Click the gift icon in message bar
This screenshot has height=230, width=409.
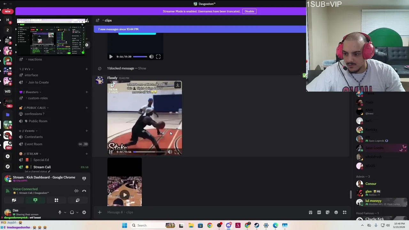coord(310,212)
